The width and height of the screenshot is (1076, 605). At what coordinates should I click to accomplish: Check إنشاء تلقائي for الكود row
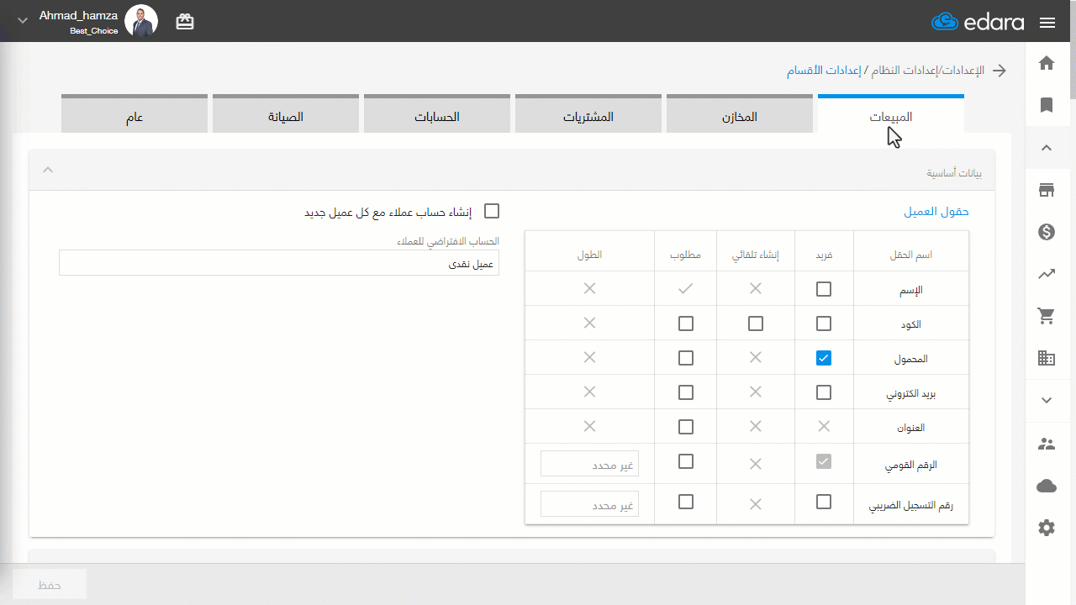(x=756, y=324)
